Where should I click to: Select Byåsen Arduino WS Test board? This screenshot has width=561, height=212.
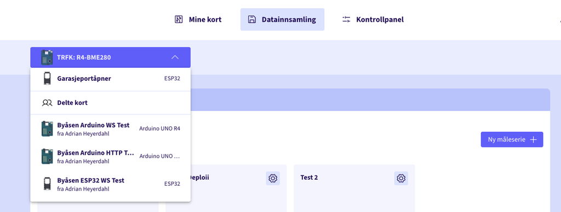click(110, 129)
